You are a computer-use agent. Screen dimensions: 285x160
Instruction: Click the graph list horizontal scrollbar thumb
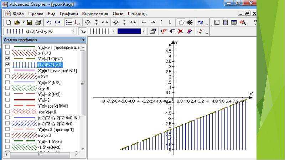tap(40, 155)
